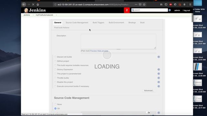Open help for Discard old builds
Screen dimensions: 207x116
(159, 57)
